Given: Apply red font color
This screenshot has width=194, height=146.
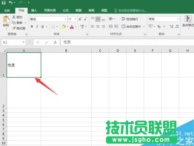Looking at the screenshot, I should click(x=72, y=27).
